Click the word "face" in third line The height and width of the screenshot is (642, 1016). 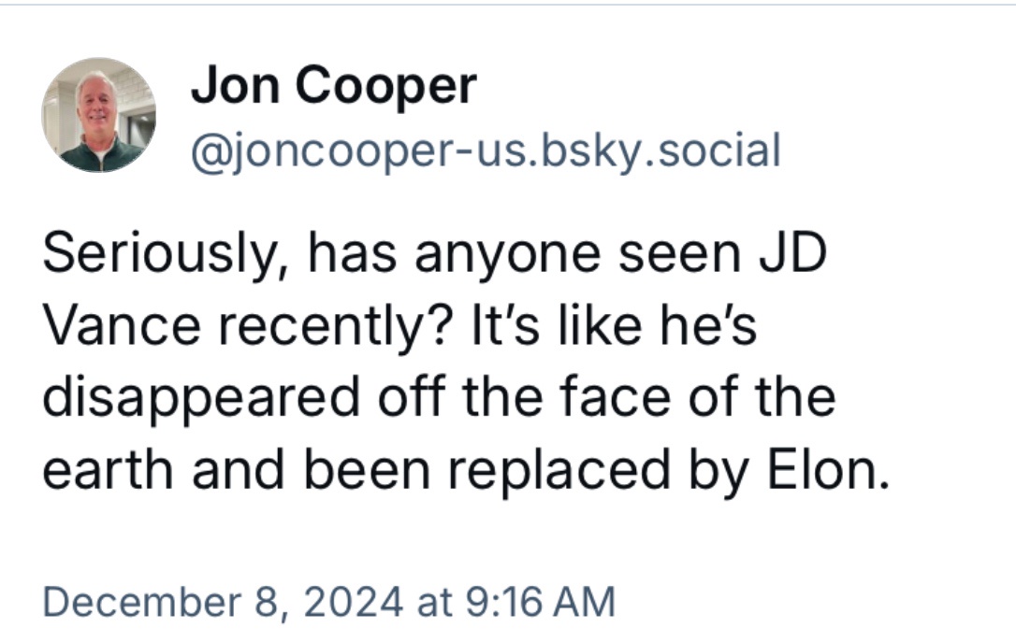pos(615,397)
